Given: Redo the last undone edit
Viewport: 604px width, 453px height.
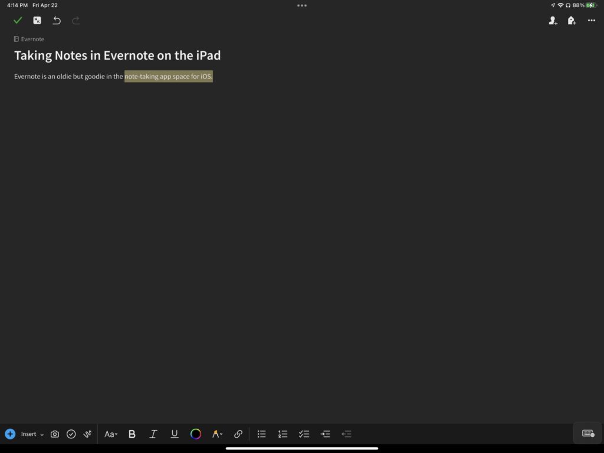Looking at the screenshot, I should [76, 21].
